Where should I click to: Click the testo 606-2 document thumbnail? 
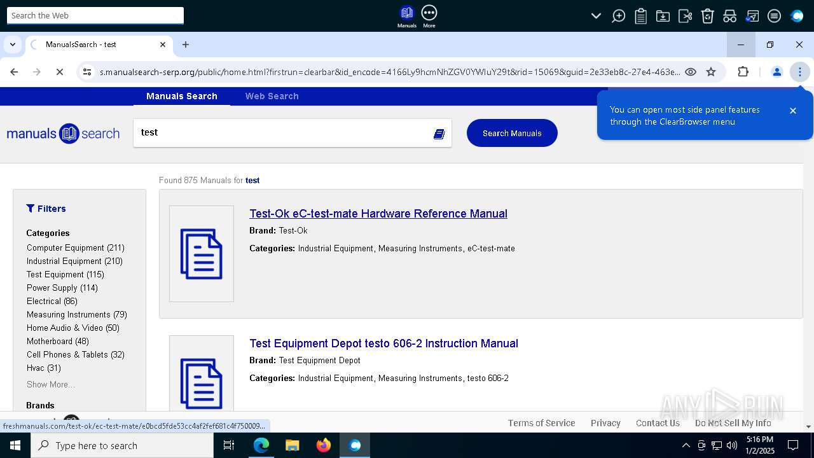point(202,374)
